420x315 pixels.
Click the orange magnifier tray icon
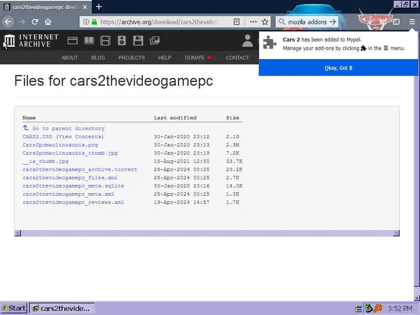click(x=378, y=308)
